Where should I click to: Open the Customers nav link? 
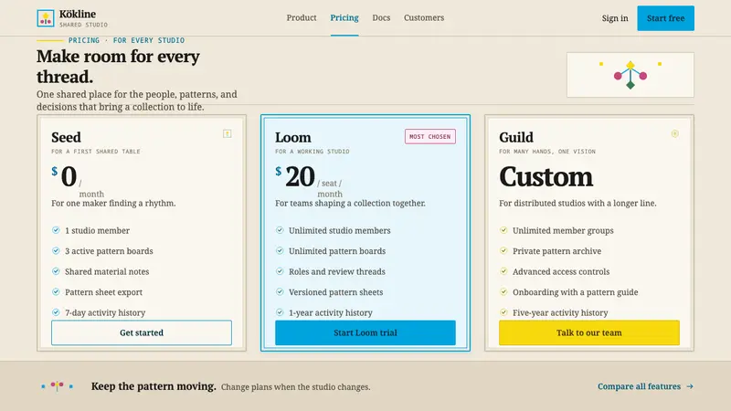(x=424, y=17)
